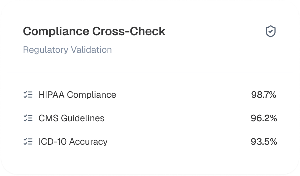300x176 pixels.
Task: Click the word "Regulatory" in the subtitle
Action: [x=45, y=50]
